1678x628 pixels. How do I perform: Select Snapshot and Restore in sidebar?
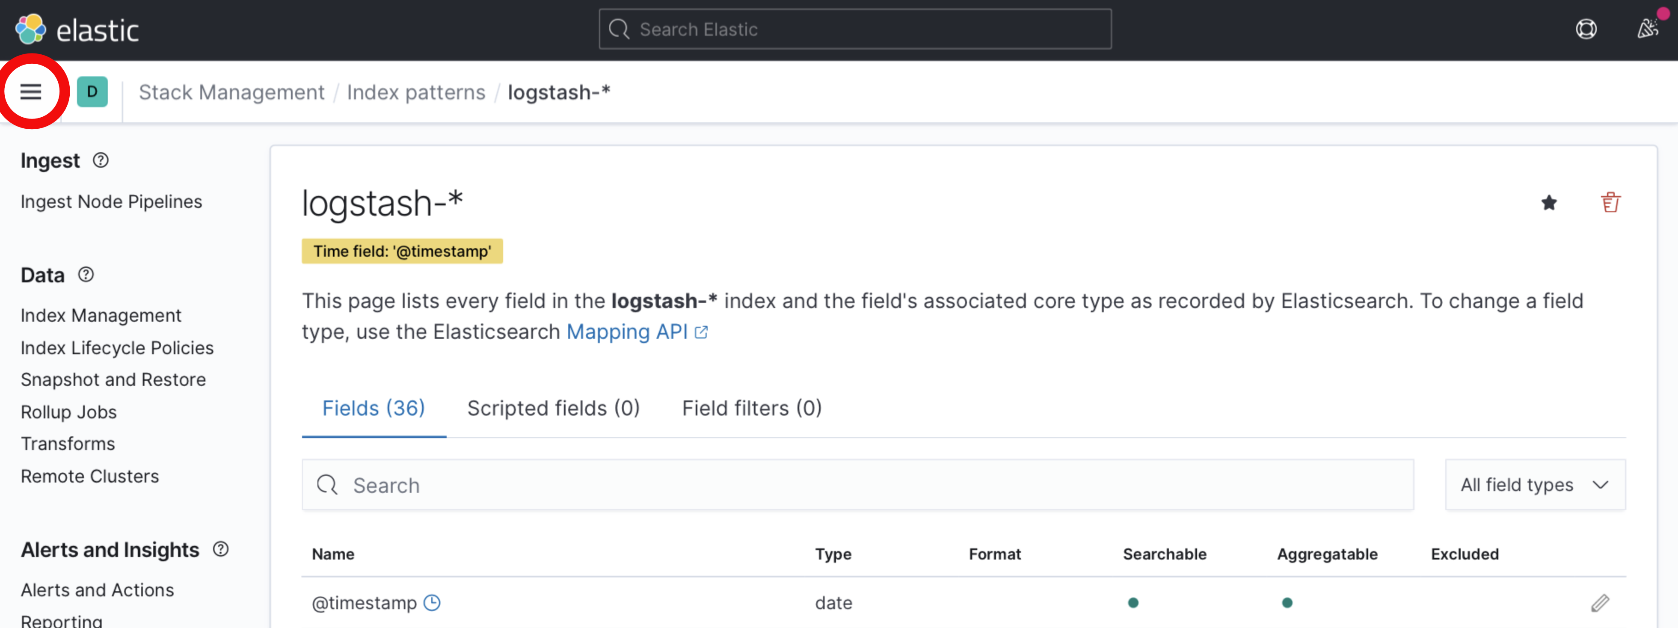[x=113, y=379]
